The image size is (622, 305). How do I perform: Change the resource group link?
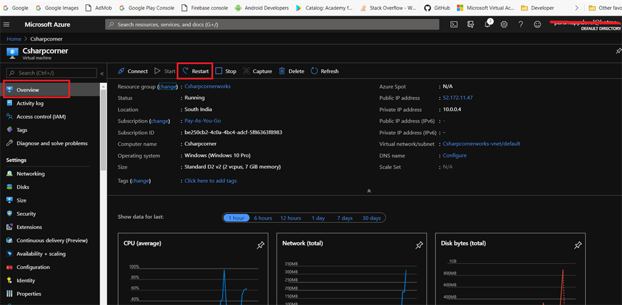tap(167, 86)
